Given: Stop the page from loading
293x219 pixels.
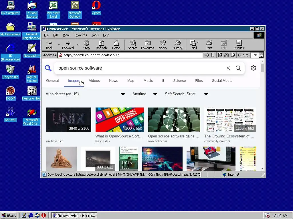Looking at the screenshot, I should (x=86, y=45).
